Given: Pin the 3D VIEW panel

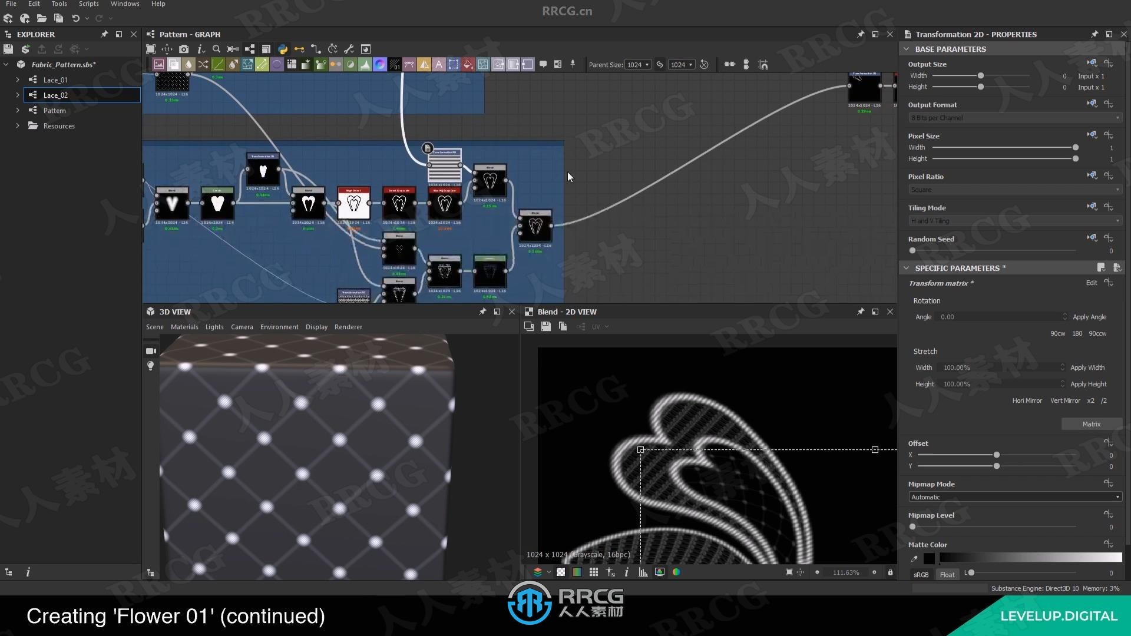Looking at the screenshot, I should click(x=482, y=312).
